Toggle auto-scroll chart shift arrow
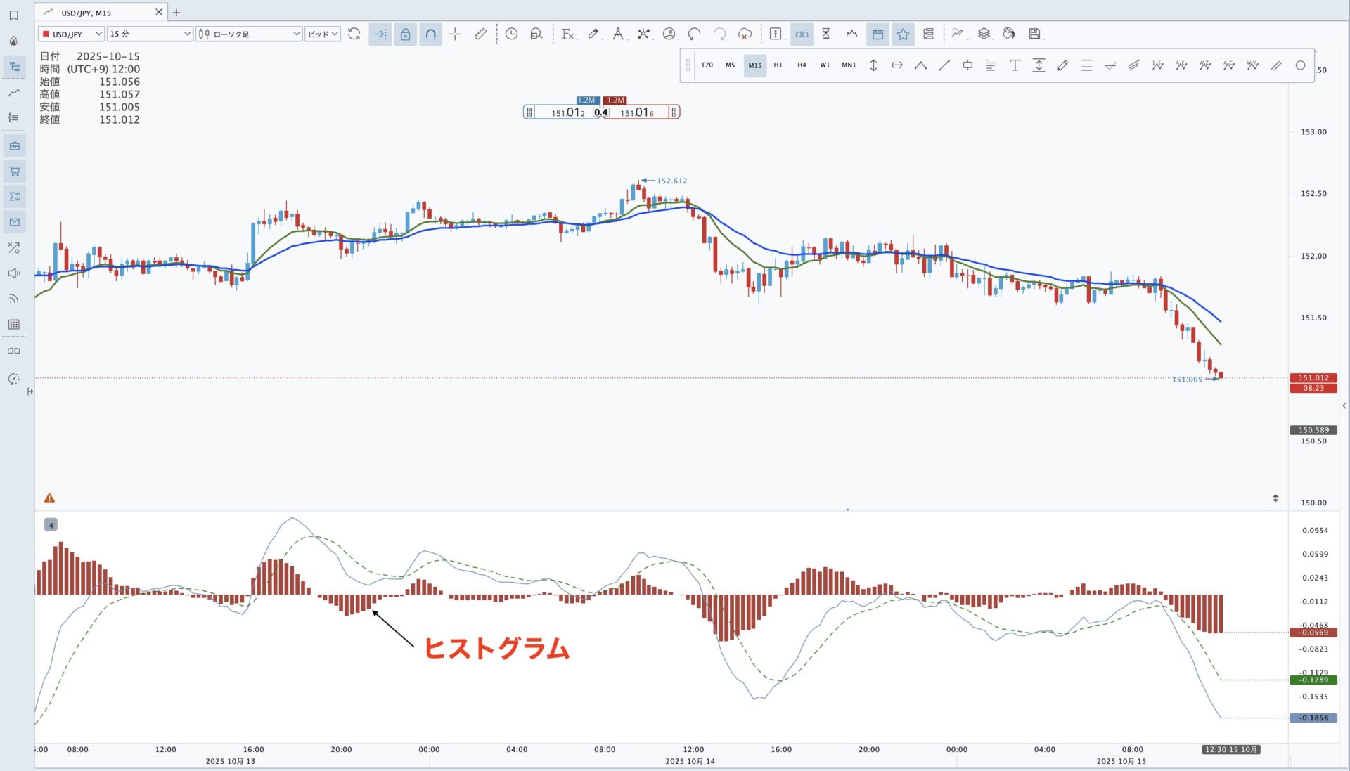 point(380,34)
